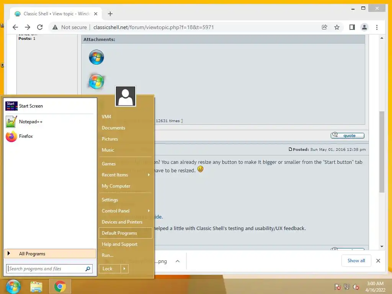Open Action Center flag in tray
The width and height of the screenshot is (392, 294).
pyautogui.click(x=338, y=287)
